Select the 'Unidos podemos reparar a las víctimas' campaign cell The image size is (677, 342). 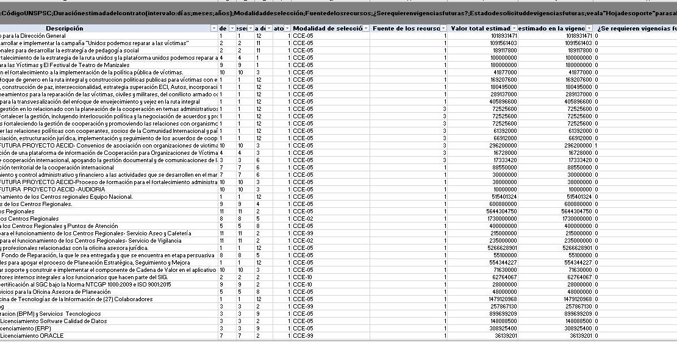109,43
